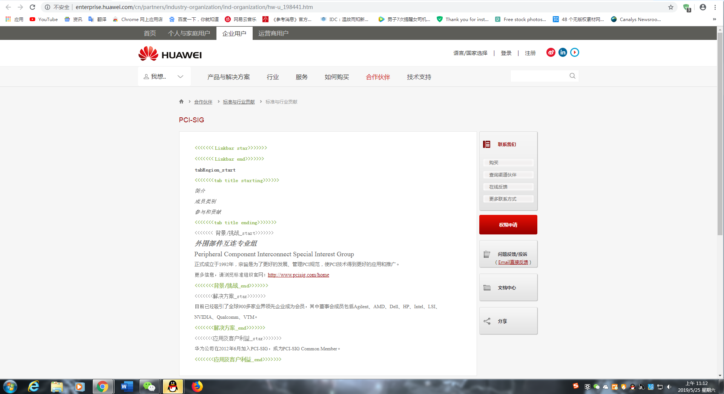Click the 登录 login link

point(506,53)
